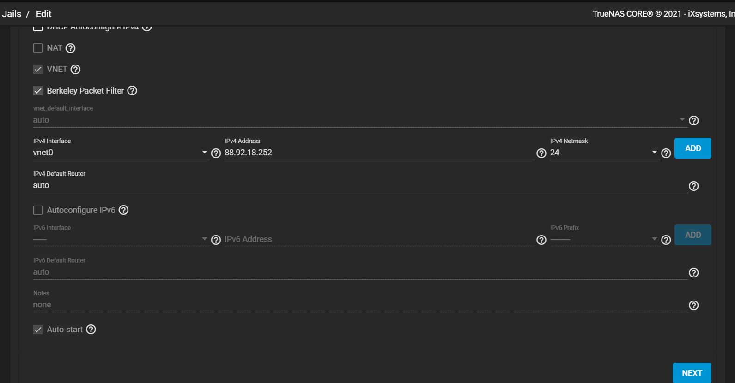Open the Auto-start help icon
Screen dimensions: 735x383
91,330
